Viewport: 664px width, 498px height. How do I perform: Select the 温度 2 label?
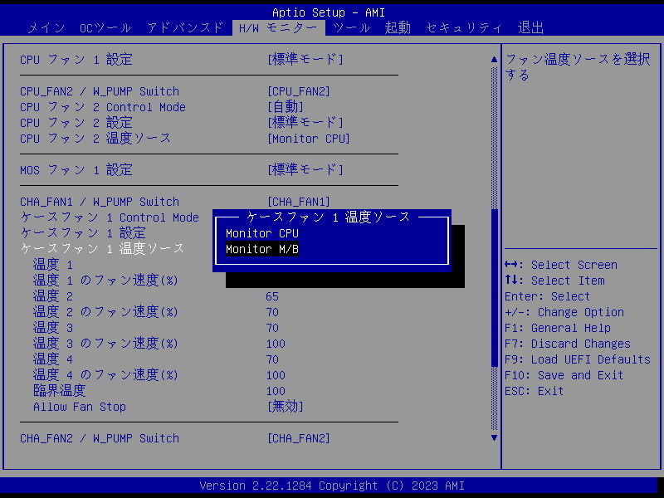click(53, 296)
